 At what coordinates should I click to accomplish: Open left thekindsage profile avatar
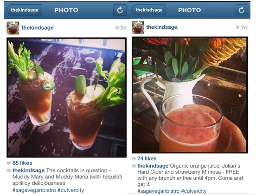(13, 28)
